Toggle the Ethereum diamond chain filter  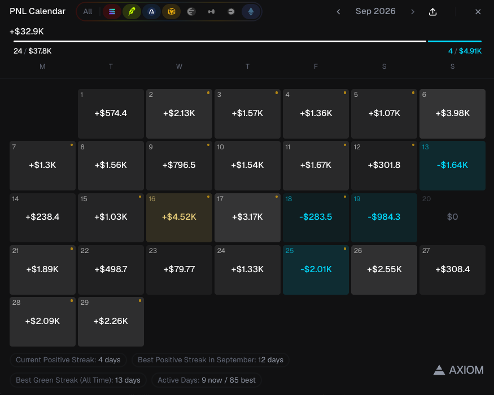[251, 12]
